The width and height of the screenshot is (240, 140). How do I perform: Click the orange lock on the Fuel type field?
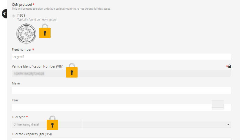pos(52,123)
